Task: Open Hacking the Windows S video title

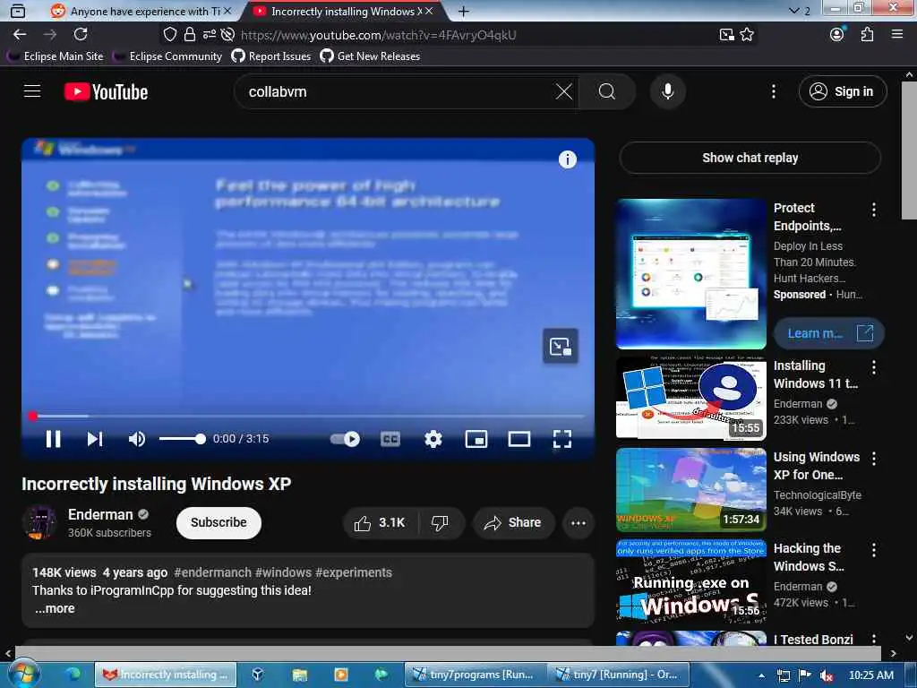Action: (x=809, y=557)
